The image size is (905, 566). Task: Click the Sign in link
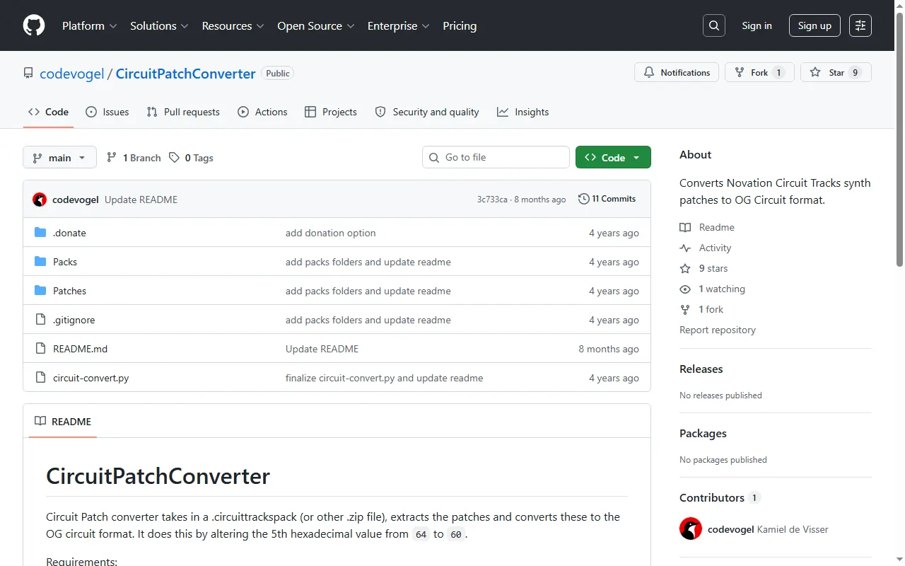point(757,25)
